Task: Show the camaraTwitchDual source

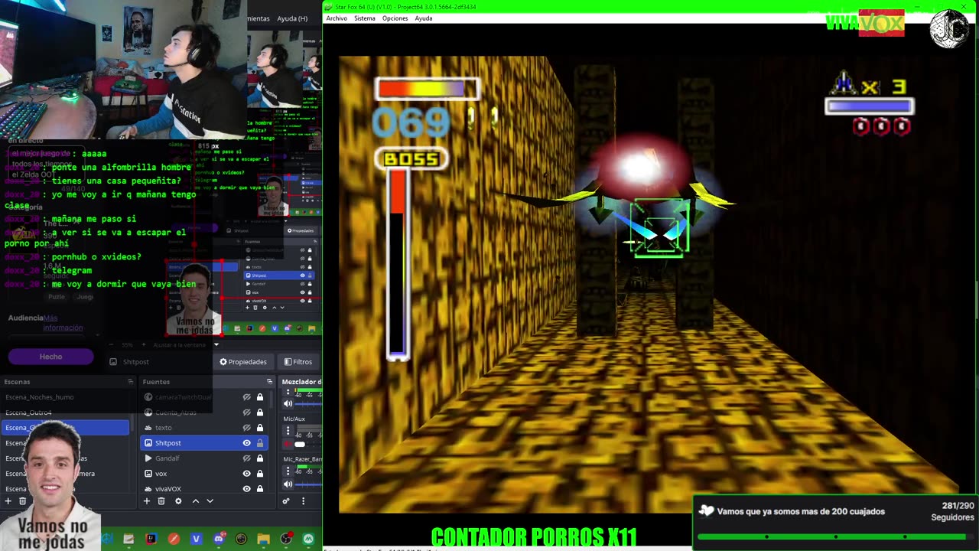Action: point(246,397)
